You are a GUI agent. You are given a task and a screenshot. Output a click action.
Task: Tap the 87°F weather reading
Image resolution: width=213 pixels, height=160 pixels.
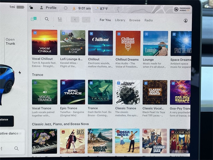pos(104,9)
